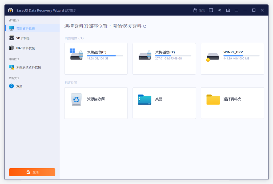Screen dimensions: 273x184
Task: Click the 207.01 GB/375.69 GB text
Action: tap(168, 58)
